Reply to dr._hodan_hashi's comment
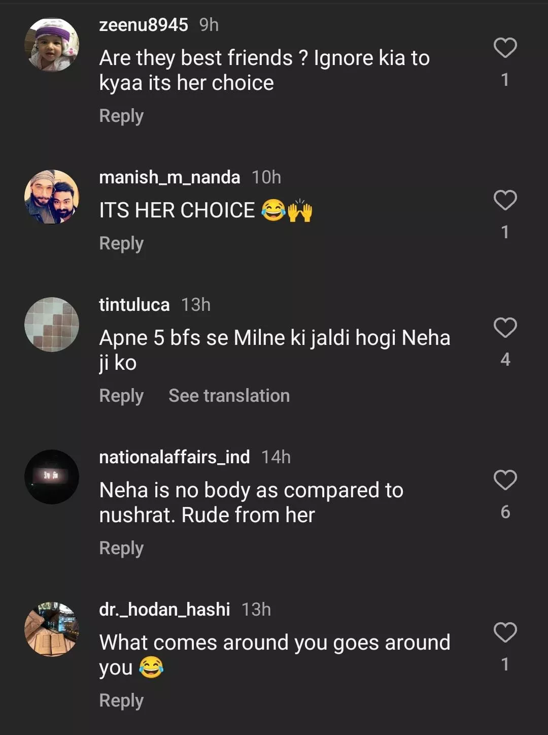 click(x=121, y=700)
